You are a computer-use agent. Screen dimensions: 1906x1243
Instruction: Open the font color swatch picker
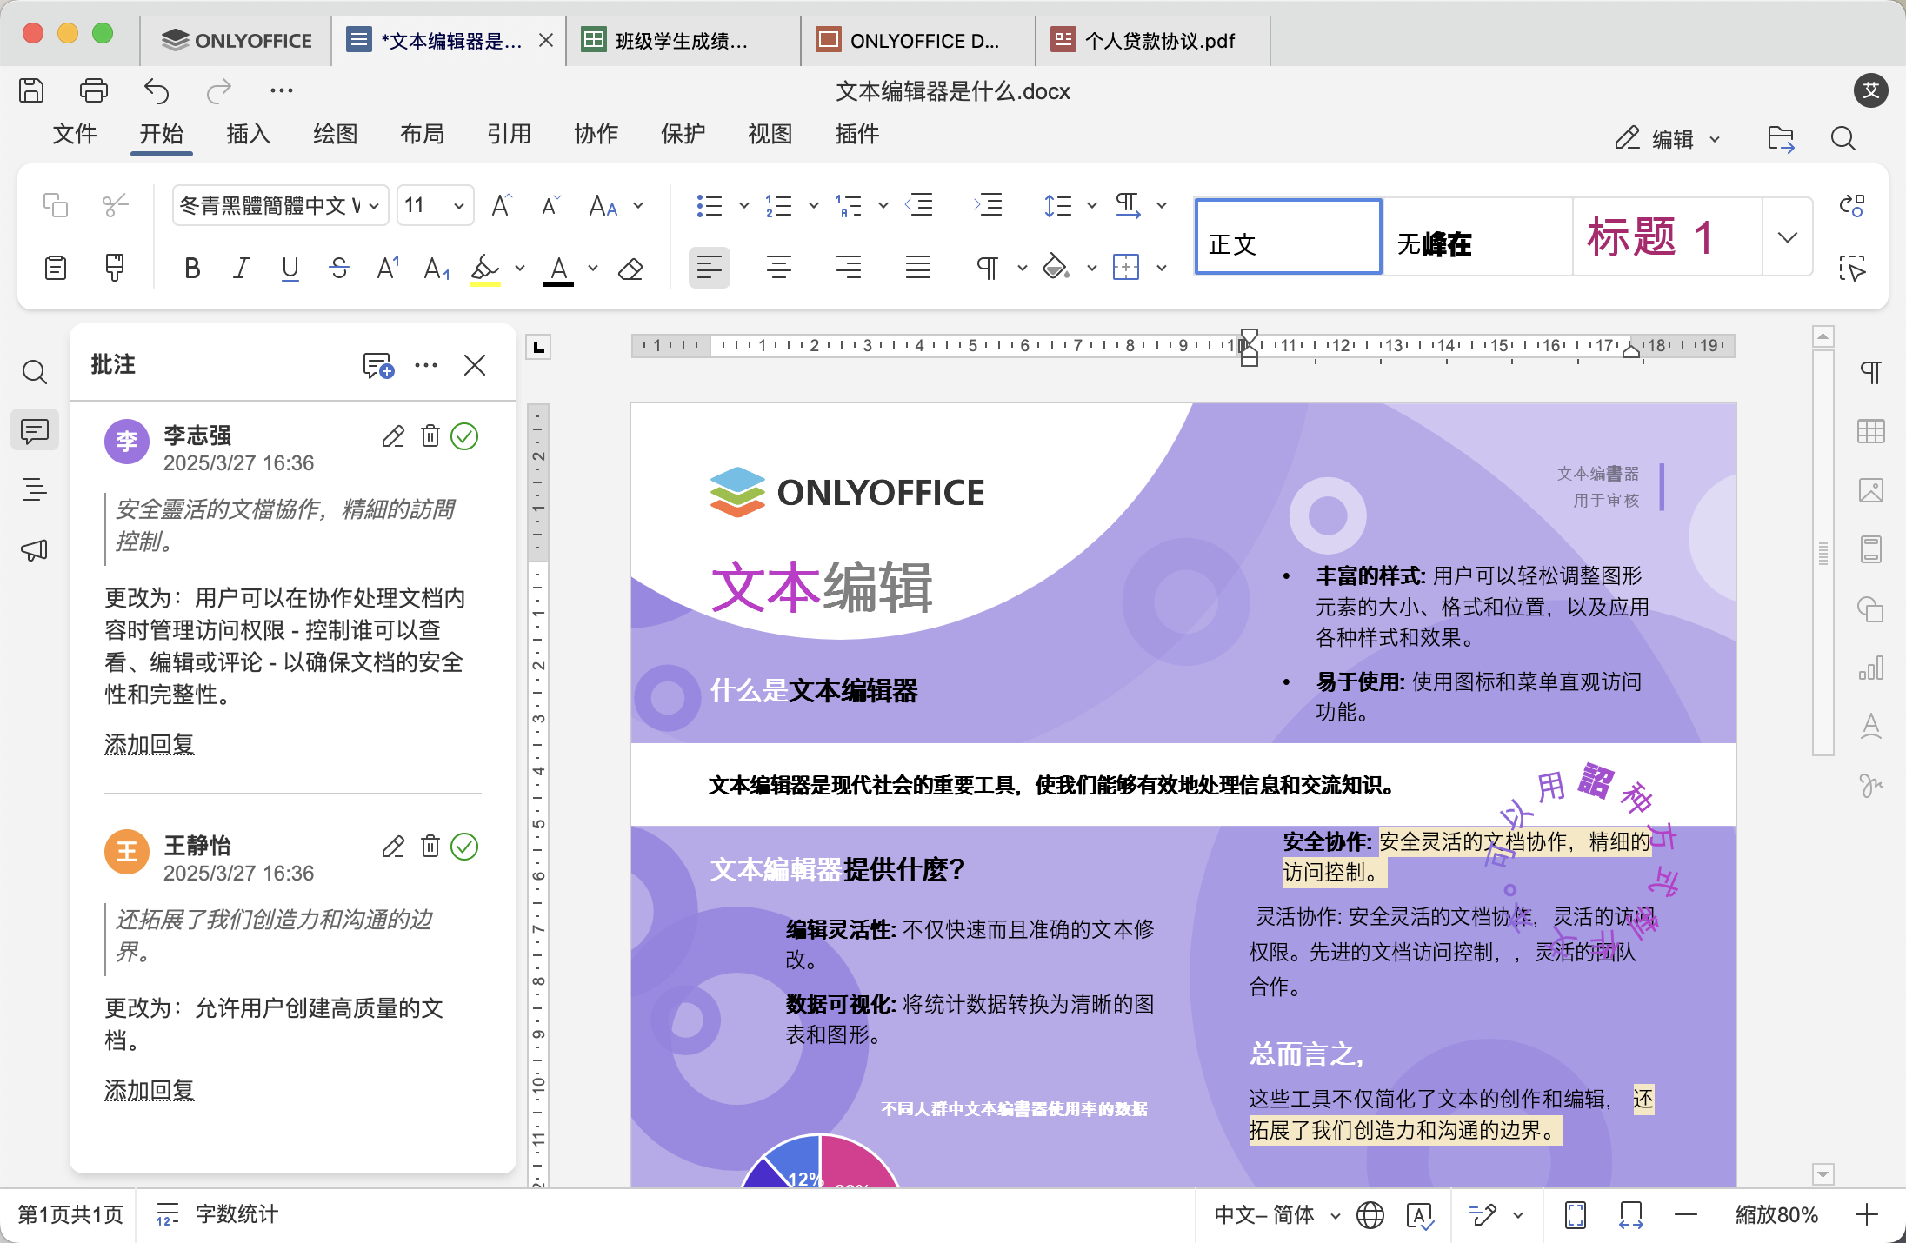pyautogui.click(x=592, y=268)
